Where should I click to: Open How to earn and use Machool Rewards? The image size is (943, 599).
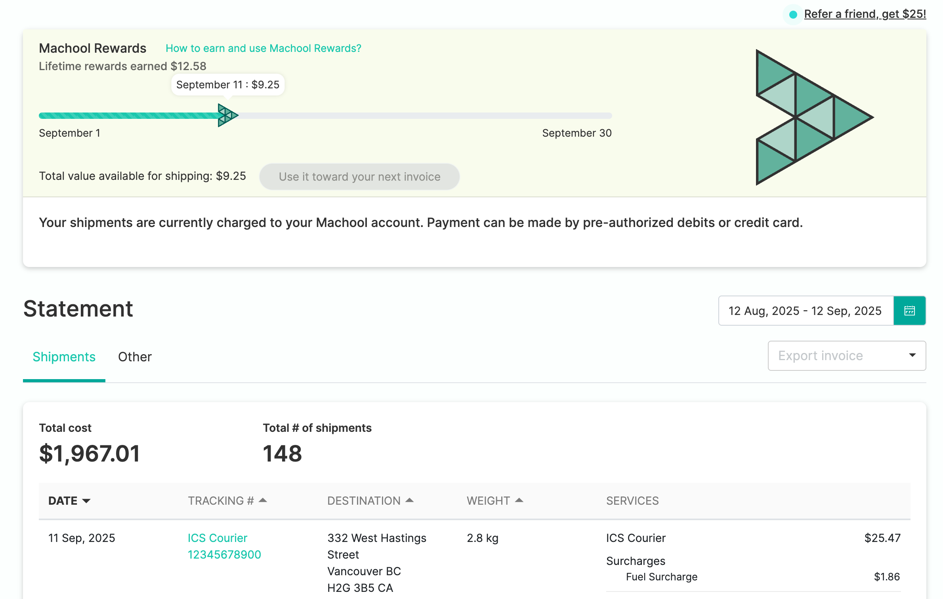(263, 48)
